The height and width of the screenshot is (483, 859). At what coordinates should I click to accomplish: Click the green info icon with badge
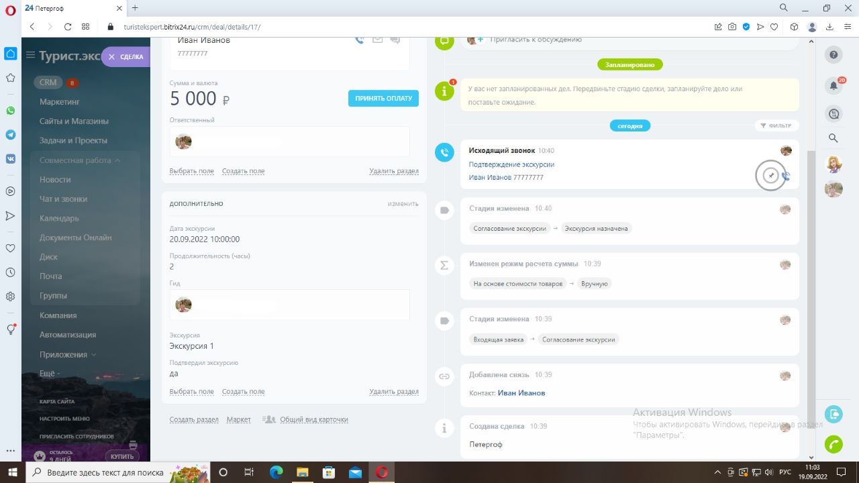(x=444, y=91)
